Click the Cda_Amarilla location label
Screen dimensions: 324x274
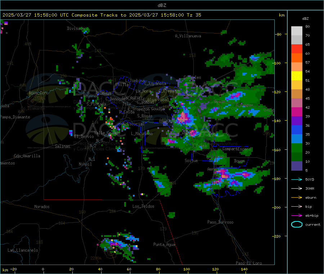(27, 156)
